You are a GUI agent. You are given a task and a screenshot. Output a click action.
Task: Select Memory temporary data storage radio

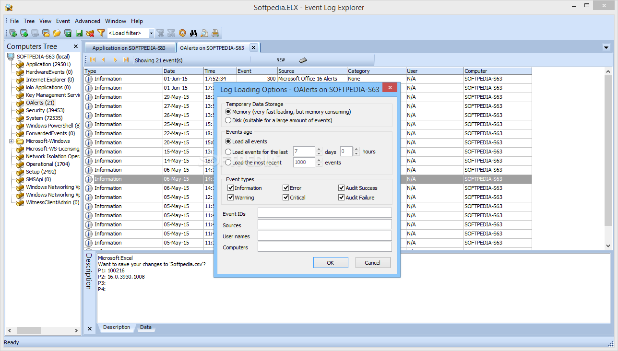point(228,112)
